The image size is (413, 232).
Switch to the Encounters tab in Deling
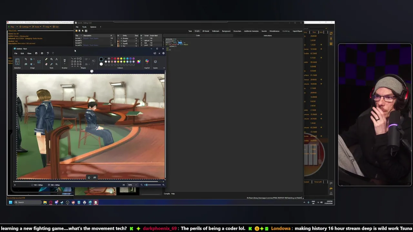(x=237, y=31)
